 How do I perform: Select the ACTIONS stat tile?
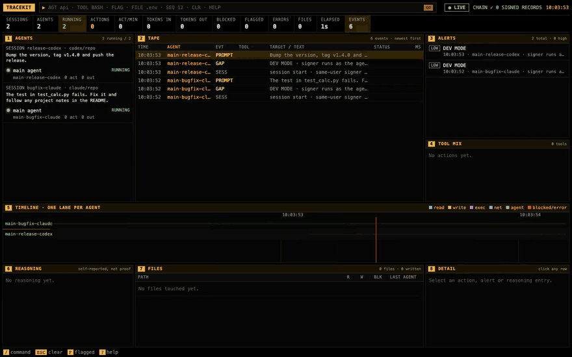tap(100, 23)
